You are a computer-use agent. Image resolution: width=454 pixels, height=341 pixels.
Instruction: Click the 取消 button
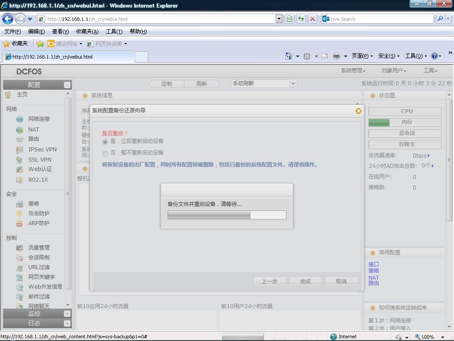(x=341, y=281)
